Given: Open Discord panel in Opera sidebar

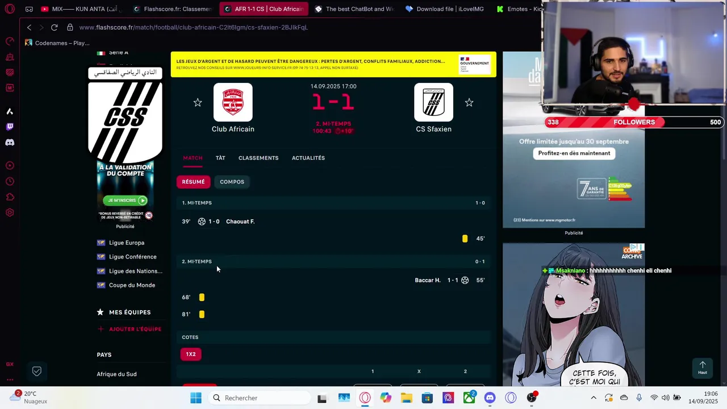Looking at the screenshot, I should 10,143.
